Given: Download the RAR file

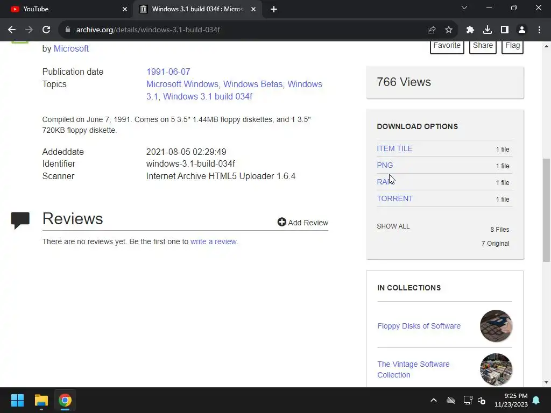Looking at the screenshot, I should tap(384, 182).
